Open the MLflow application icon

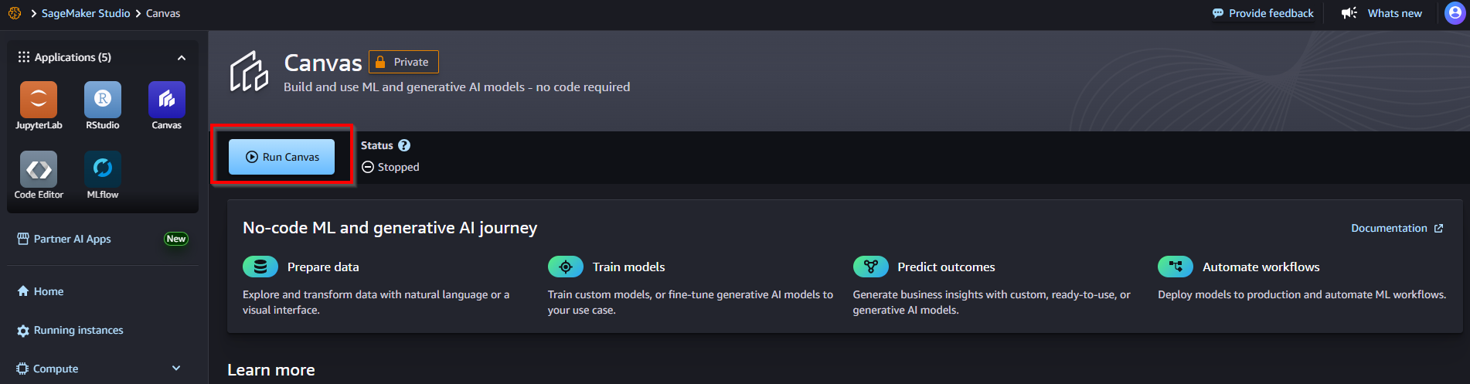[x=103, y=168]
